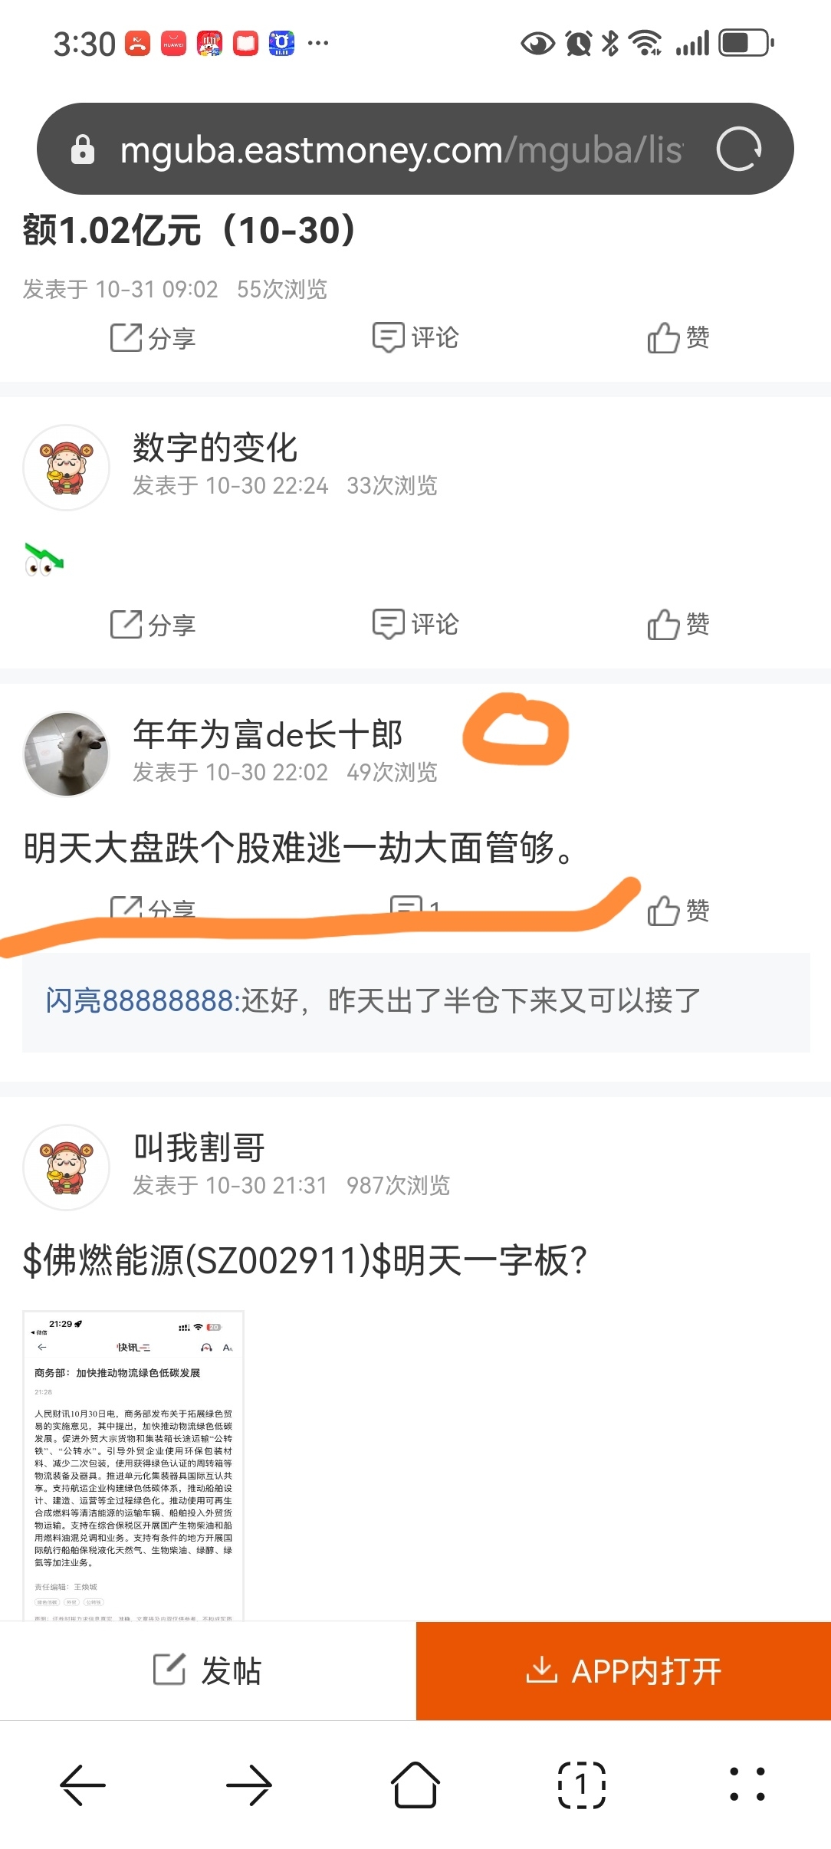The height and width of the screenshot is (1849, 831).
Task: Like the post by 年年为富de长十郎
Action: point(678,911)
